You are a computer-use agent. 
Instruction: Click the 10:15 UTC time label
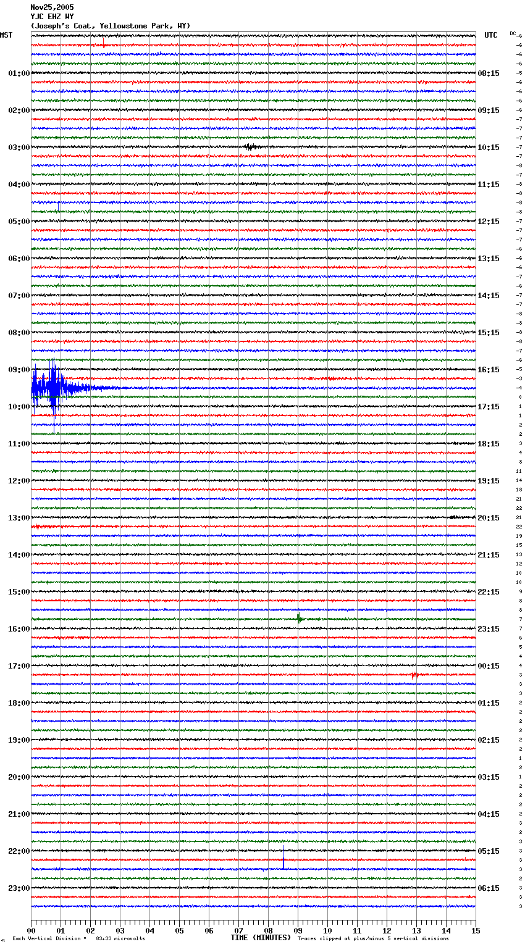point(489,148)
